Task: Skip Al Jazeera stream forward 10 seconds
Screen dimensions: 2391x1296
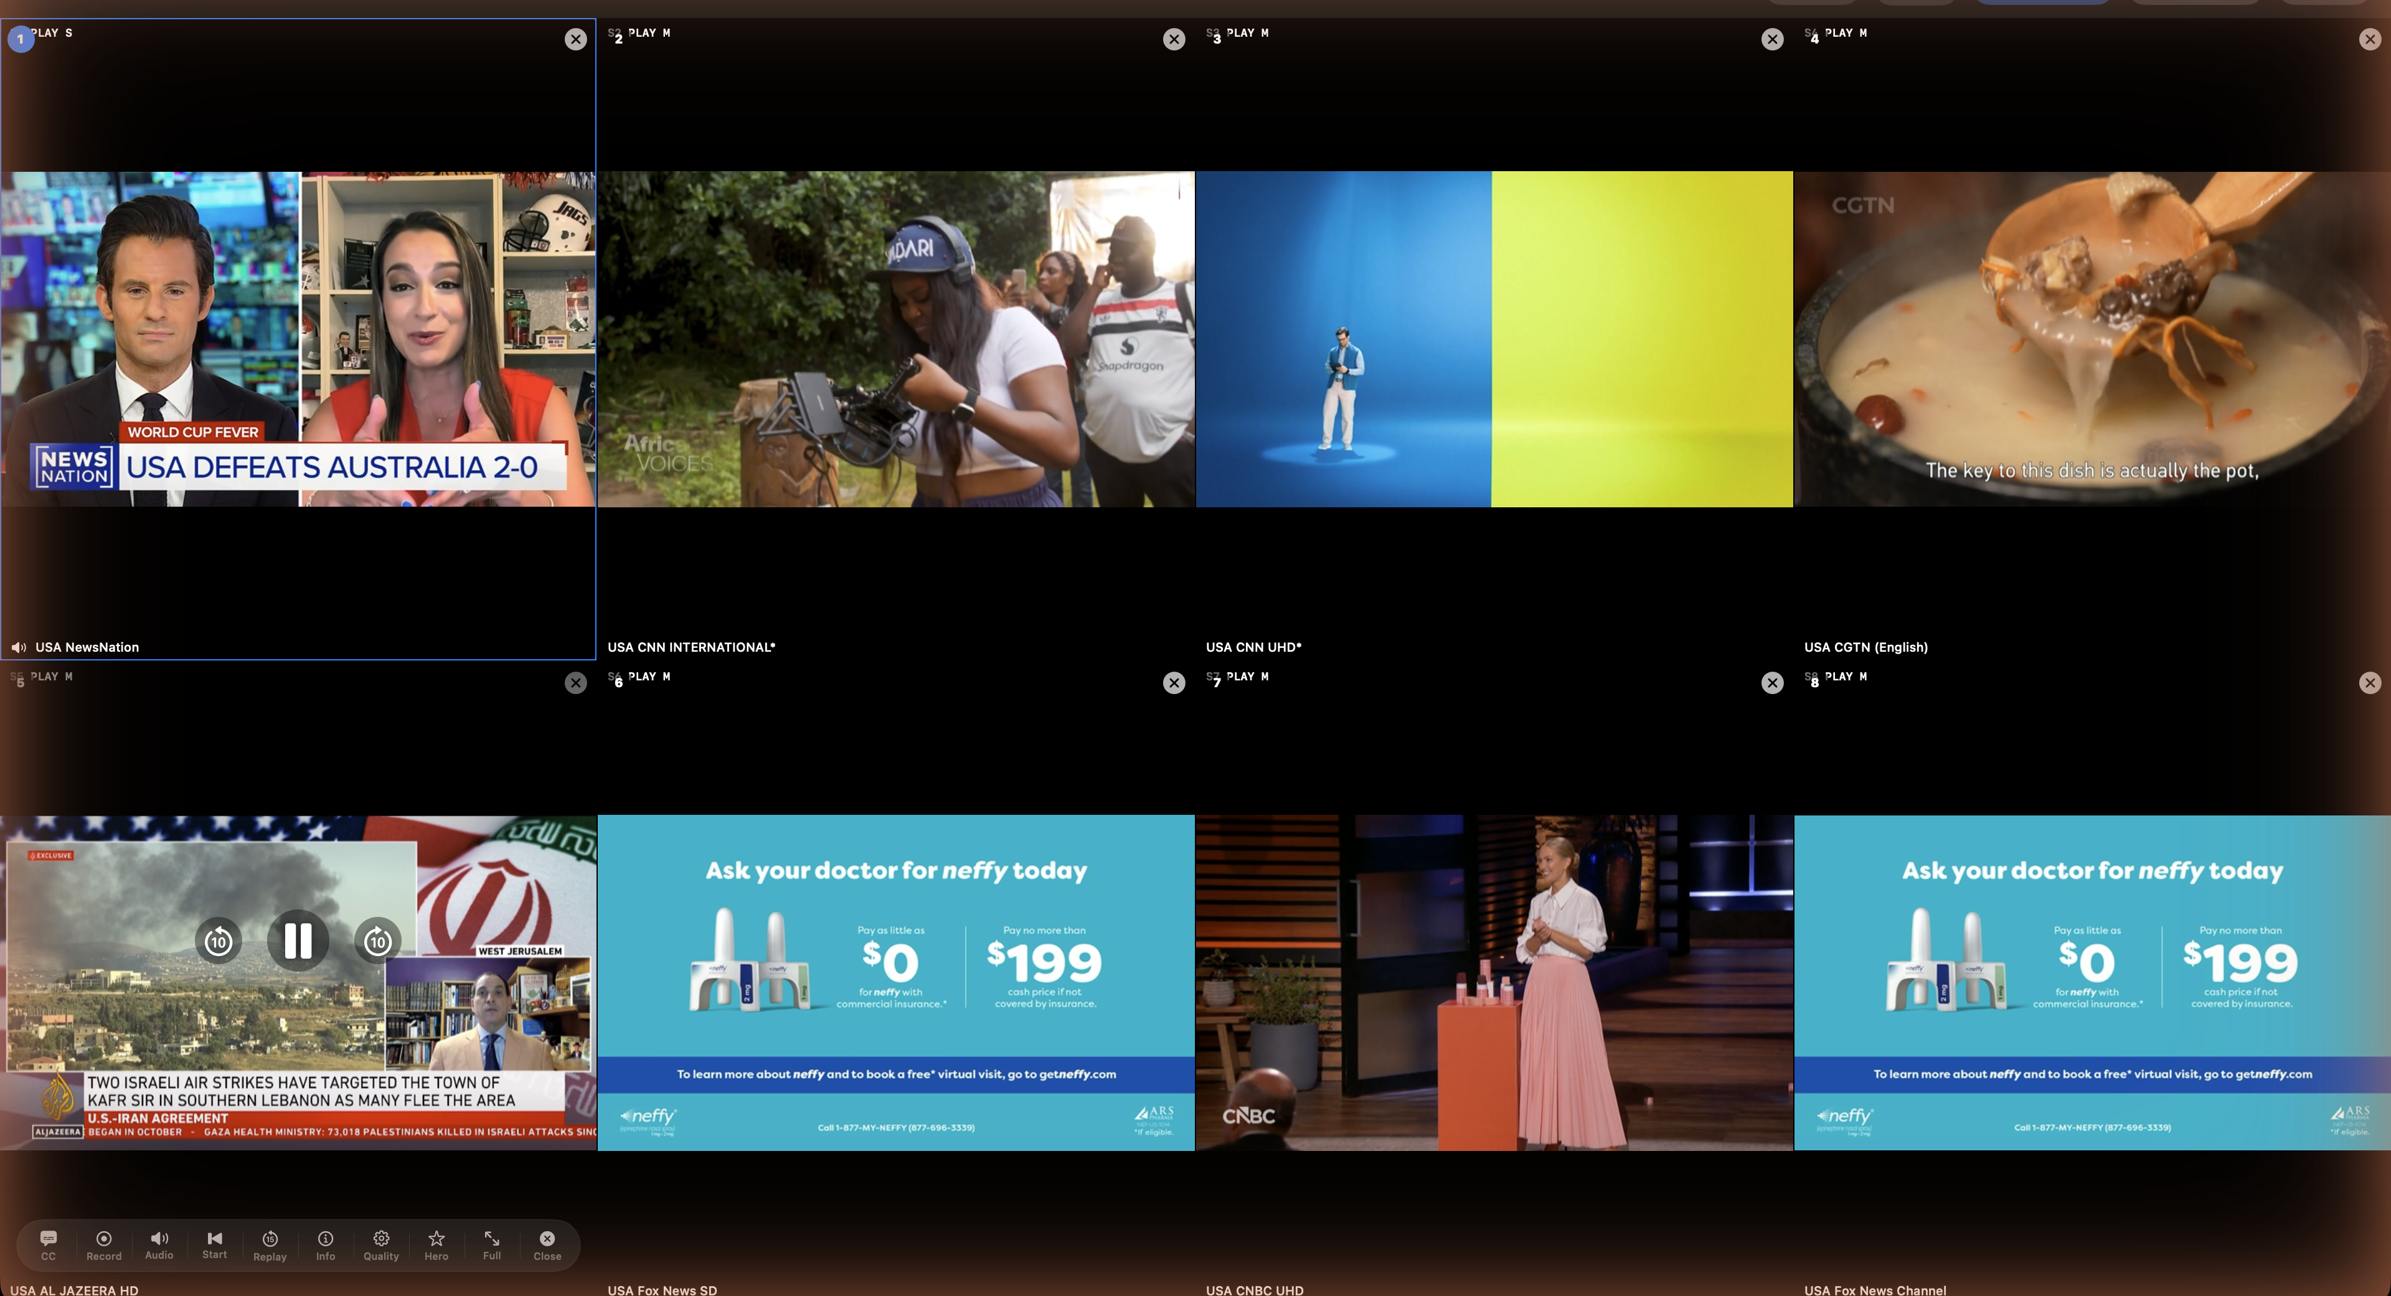Action: point(378,942)
